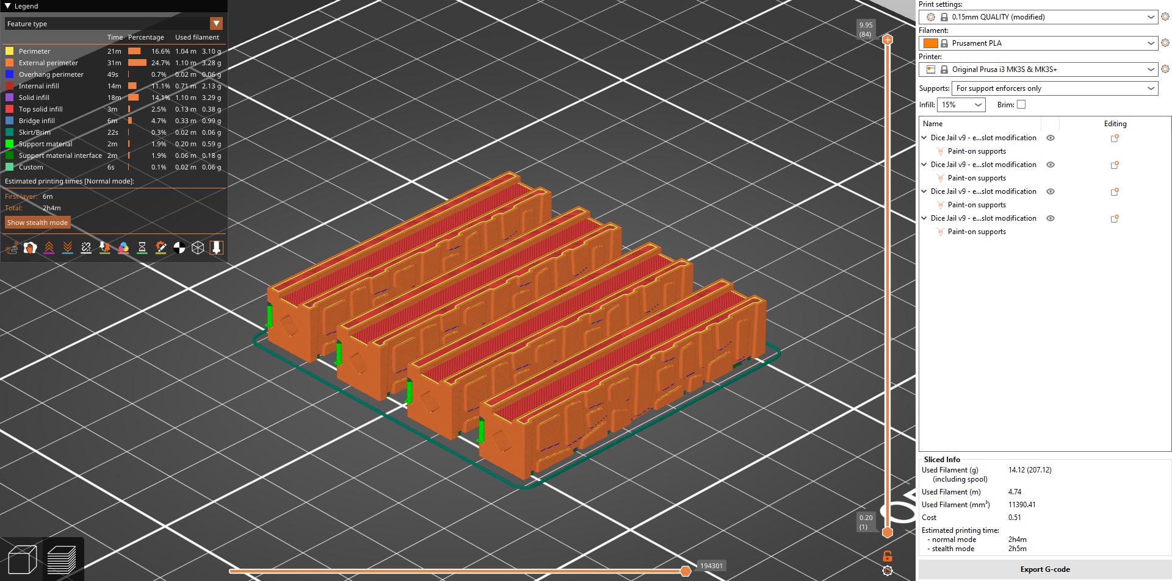Toggle Retractions visibility icon with up chevrons
This screenshot has width=1172, height=581.
[x=49, y=248]
